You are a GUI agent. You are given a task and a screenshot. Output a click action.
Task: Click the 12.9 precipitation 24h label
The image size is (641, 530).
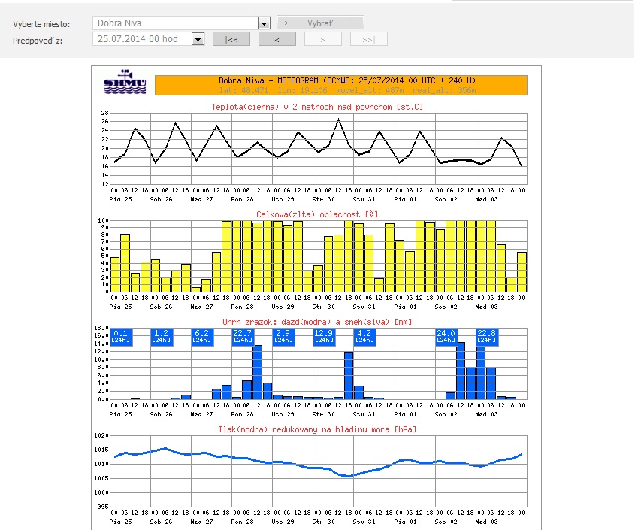click(x=324, y=336)
